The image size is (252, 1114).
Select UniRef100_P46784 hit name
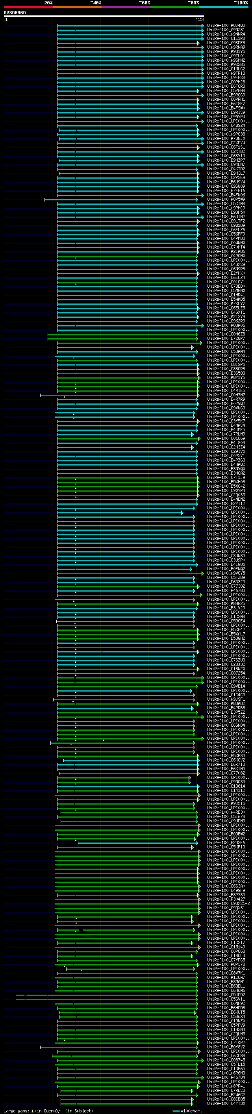tap(226, 1077)
